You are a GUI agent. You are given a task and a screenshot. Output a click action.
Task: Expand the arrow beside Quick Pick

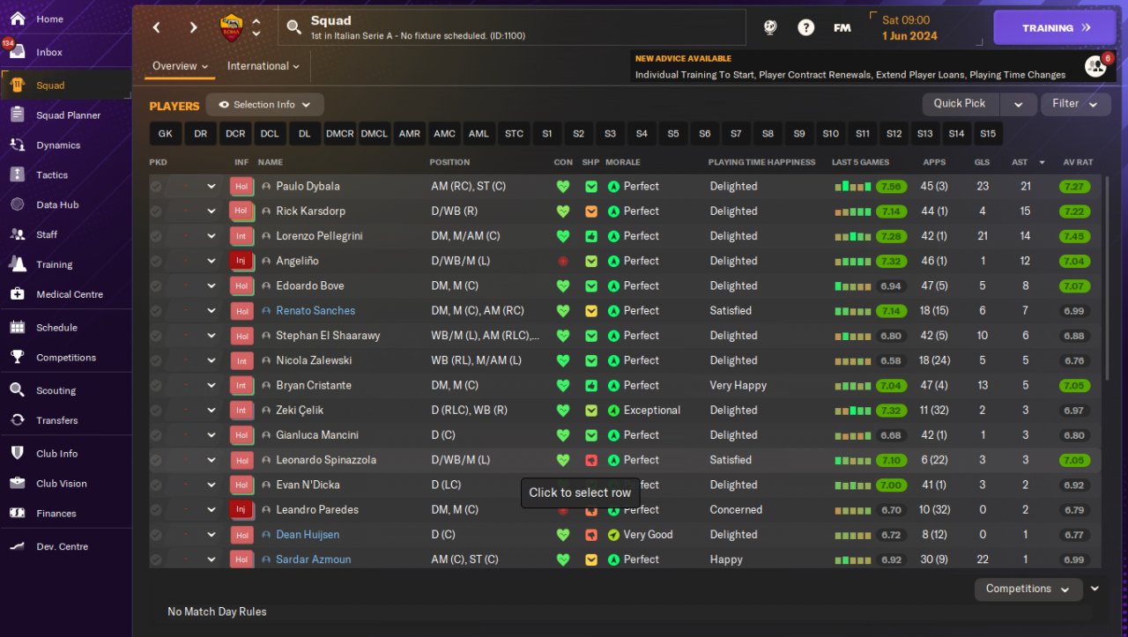(x=1018, y=104)
